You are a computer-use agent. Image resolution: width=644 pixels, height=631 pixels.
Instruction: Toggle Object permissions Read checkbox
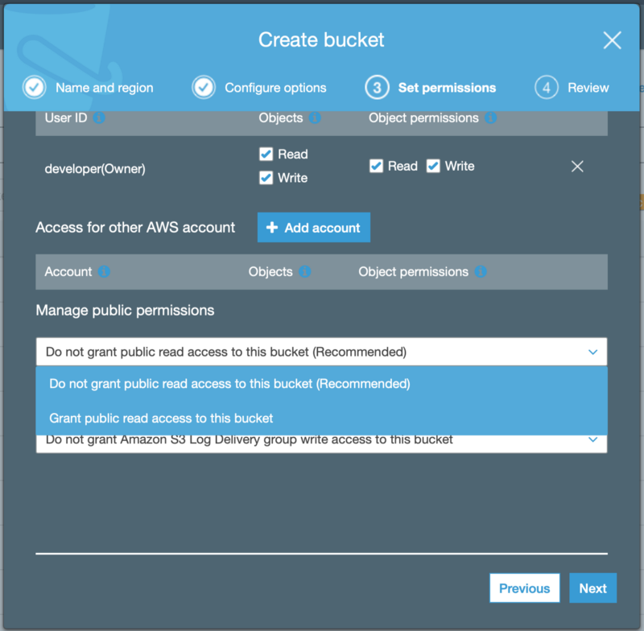[376, 167]
